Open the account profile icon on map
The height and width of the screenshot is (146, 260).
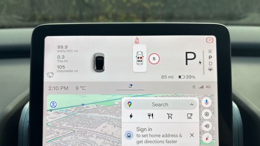pos(53,104)
